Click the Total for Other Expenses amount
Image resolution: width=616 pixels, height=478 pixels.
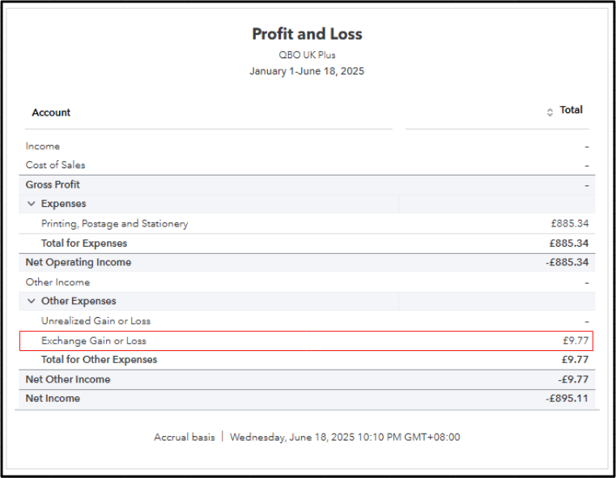tap(575, 360)
